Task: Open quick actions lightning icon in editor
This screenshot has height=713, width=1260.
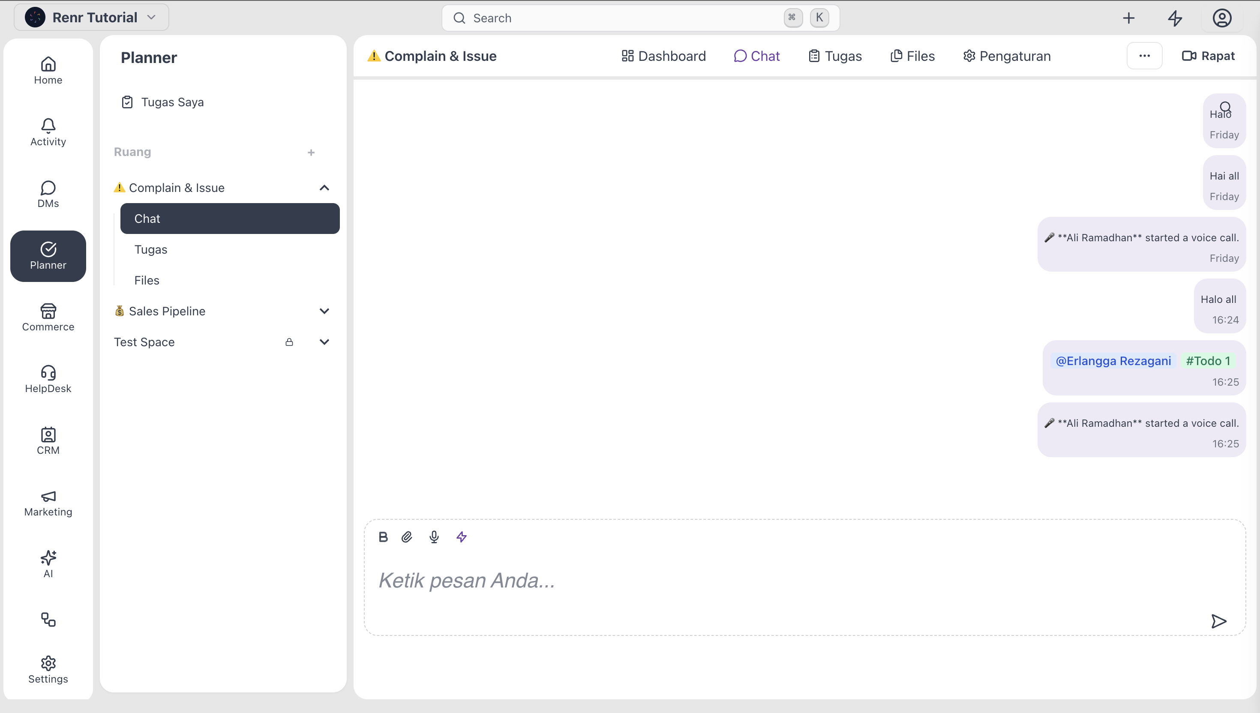Action: [x=462, y=537]
